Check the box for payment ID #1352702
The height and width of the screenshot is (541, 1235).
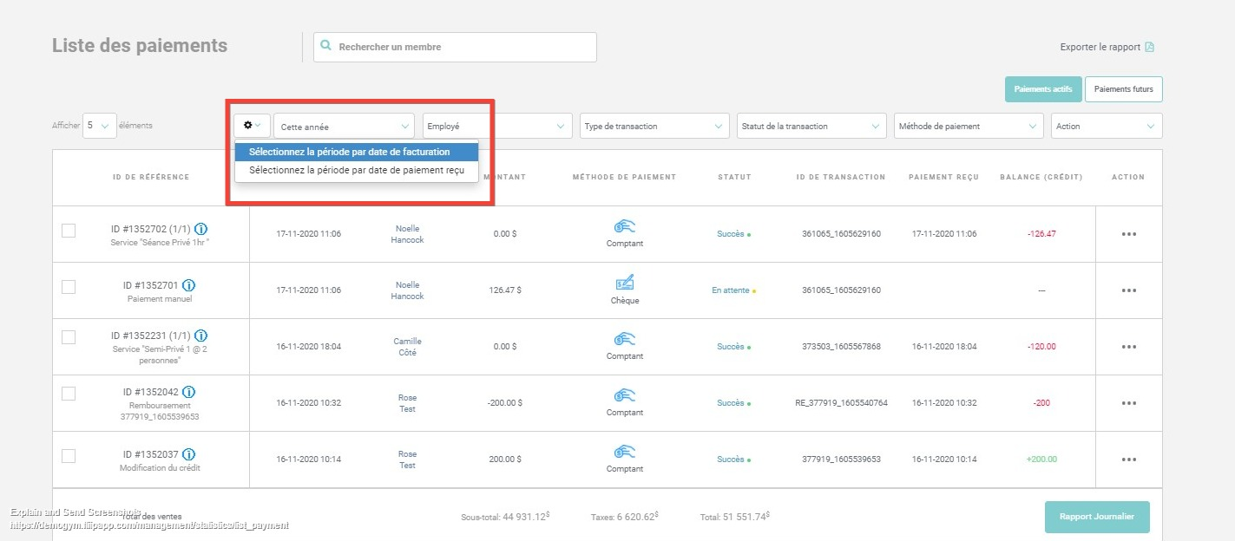click(69, 231)
